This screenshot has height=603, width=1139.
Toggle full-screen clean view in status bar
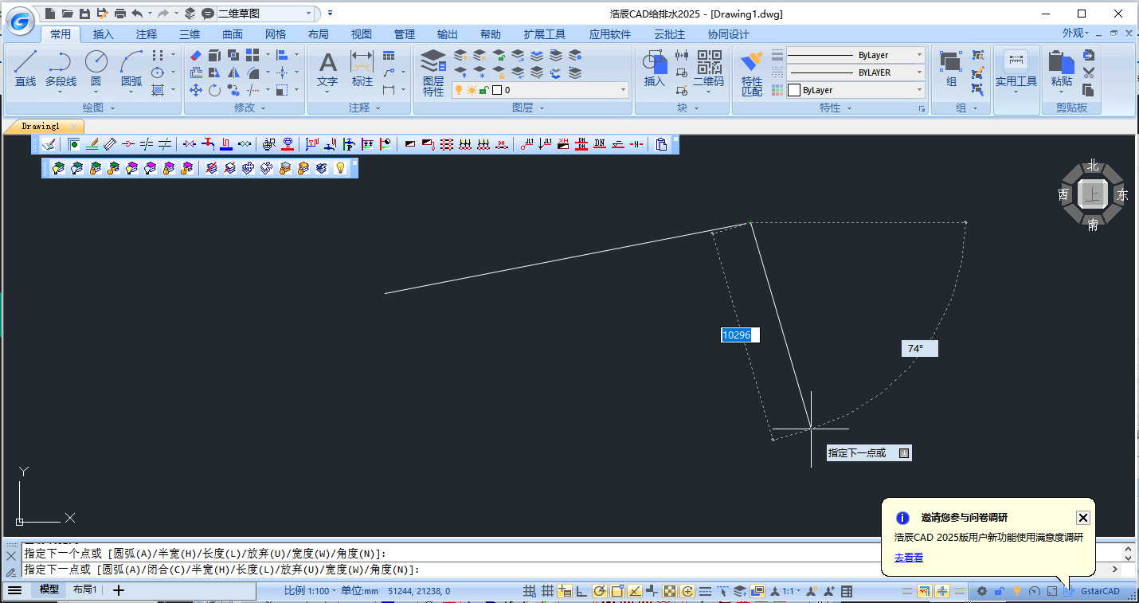tap(1052, 591)
